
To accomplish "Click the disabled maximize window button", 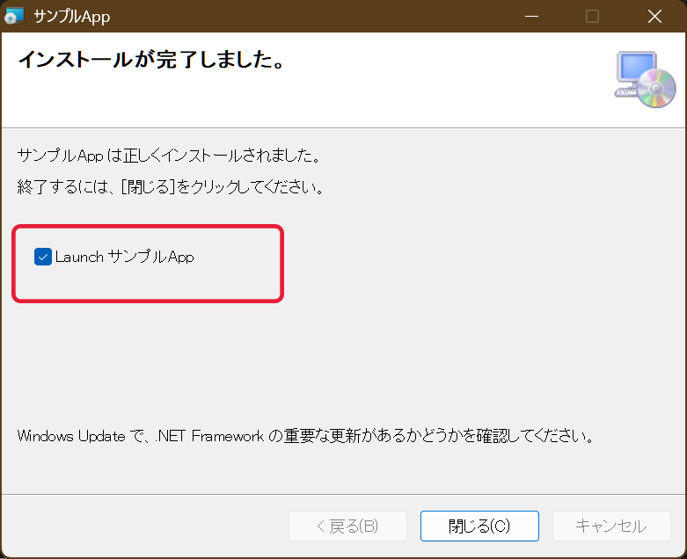I will click(592, 16).
